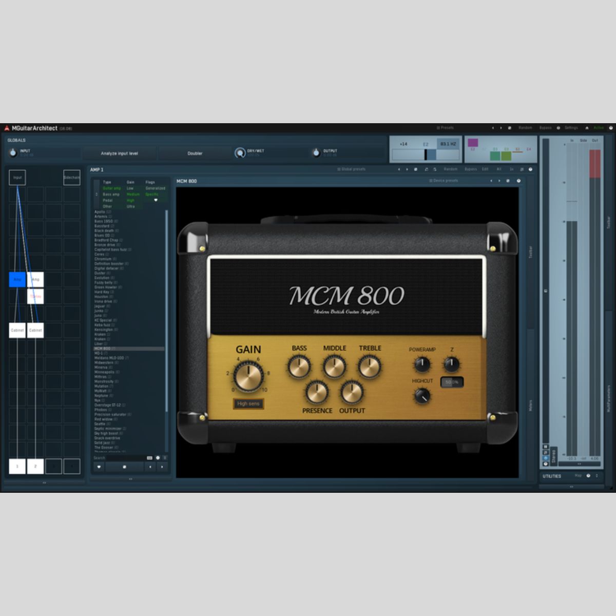The height and width of the screenshot is (616, 616).
Task: Select the Input node in the grid
Action: click(17, 178)
